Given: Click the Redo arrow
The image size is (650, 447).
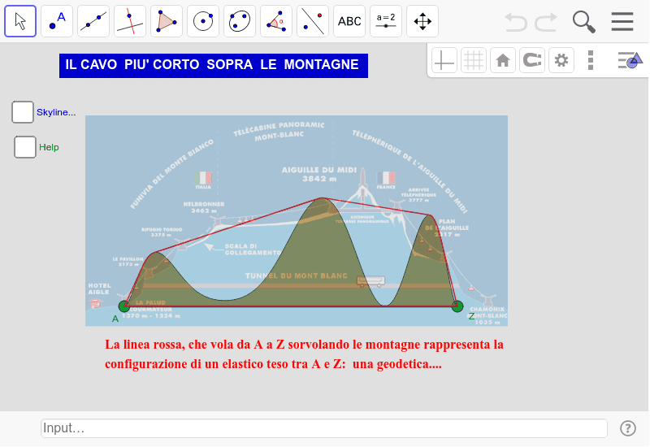Looking at the screenshot, I should (x=545, y=22).
